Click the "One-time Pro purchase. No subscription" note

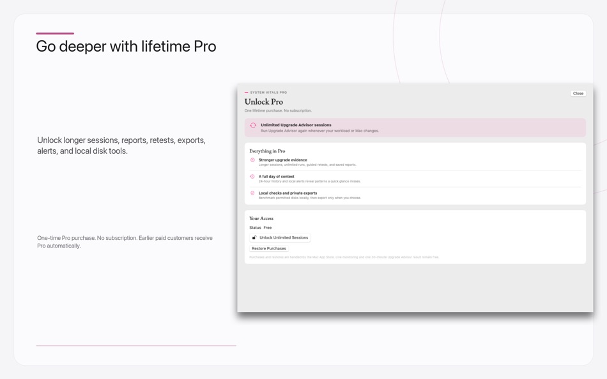tap(125, 242)
